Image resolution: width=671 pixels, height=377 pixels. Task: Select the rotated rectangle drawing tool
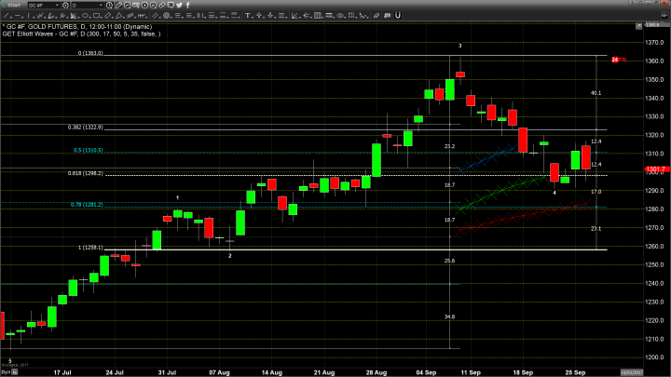click(108, 16)
